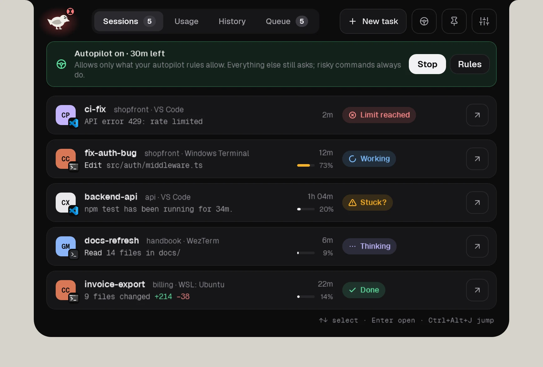The height and width of the screenshot is (367, 543).
Task: Create a New task
Action: (373, 21)
